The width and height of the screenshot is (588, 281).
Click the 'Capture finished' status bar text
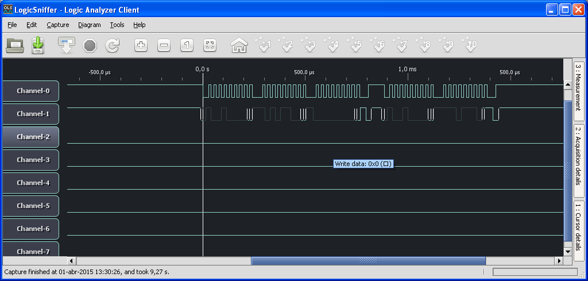point(87,272)
